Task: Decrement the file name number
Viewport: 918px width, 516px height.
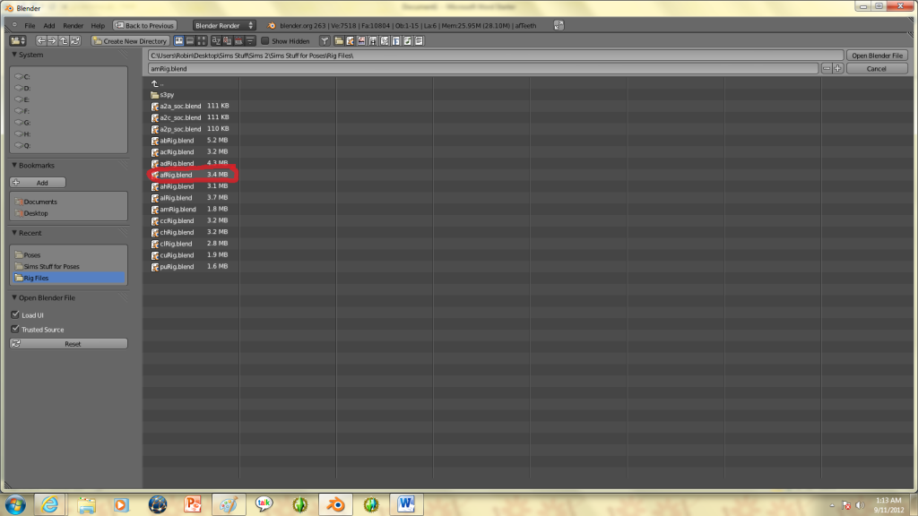Action: tap(826, 68)
